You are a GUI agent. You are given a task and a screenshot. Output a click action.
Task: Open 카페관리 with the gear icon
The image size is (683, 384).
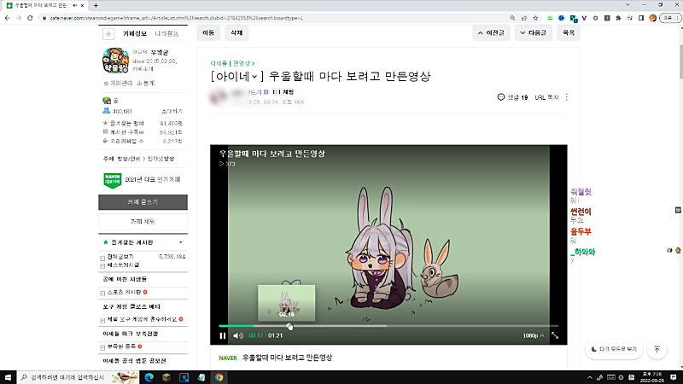click(118, 83)
